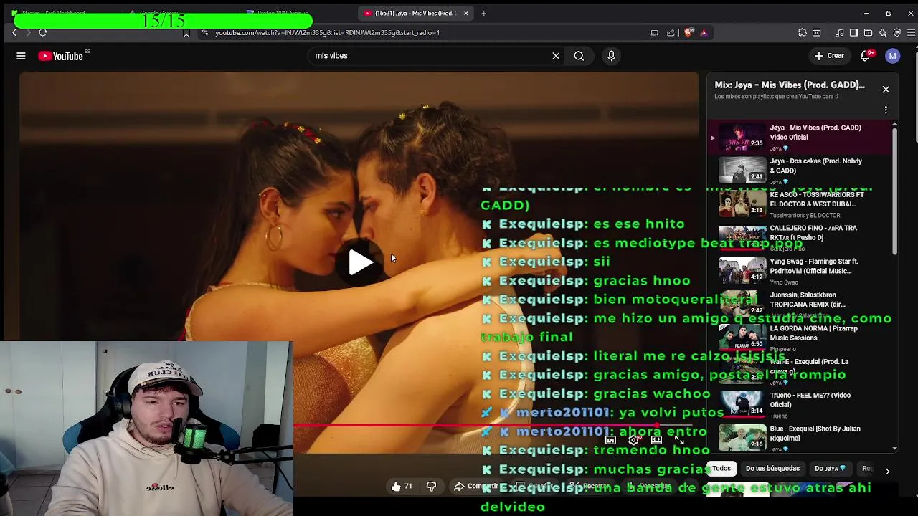918x516 pixels.
Task: Open Brave Wallet icon
Action: 868,32
